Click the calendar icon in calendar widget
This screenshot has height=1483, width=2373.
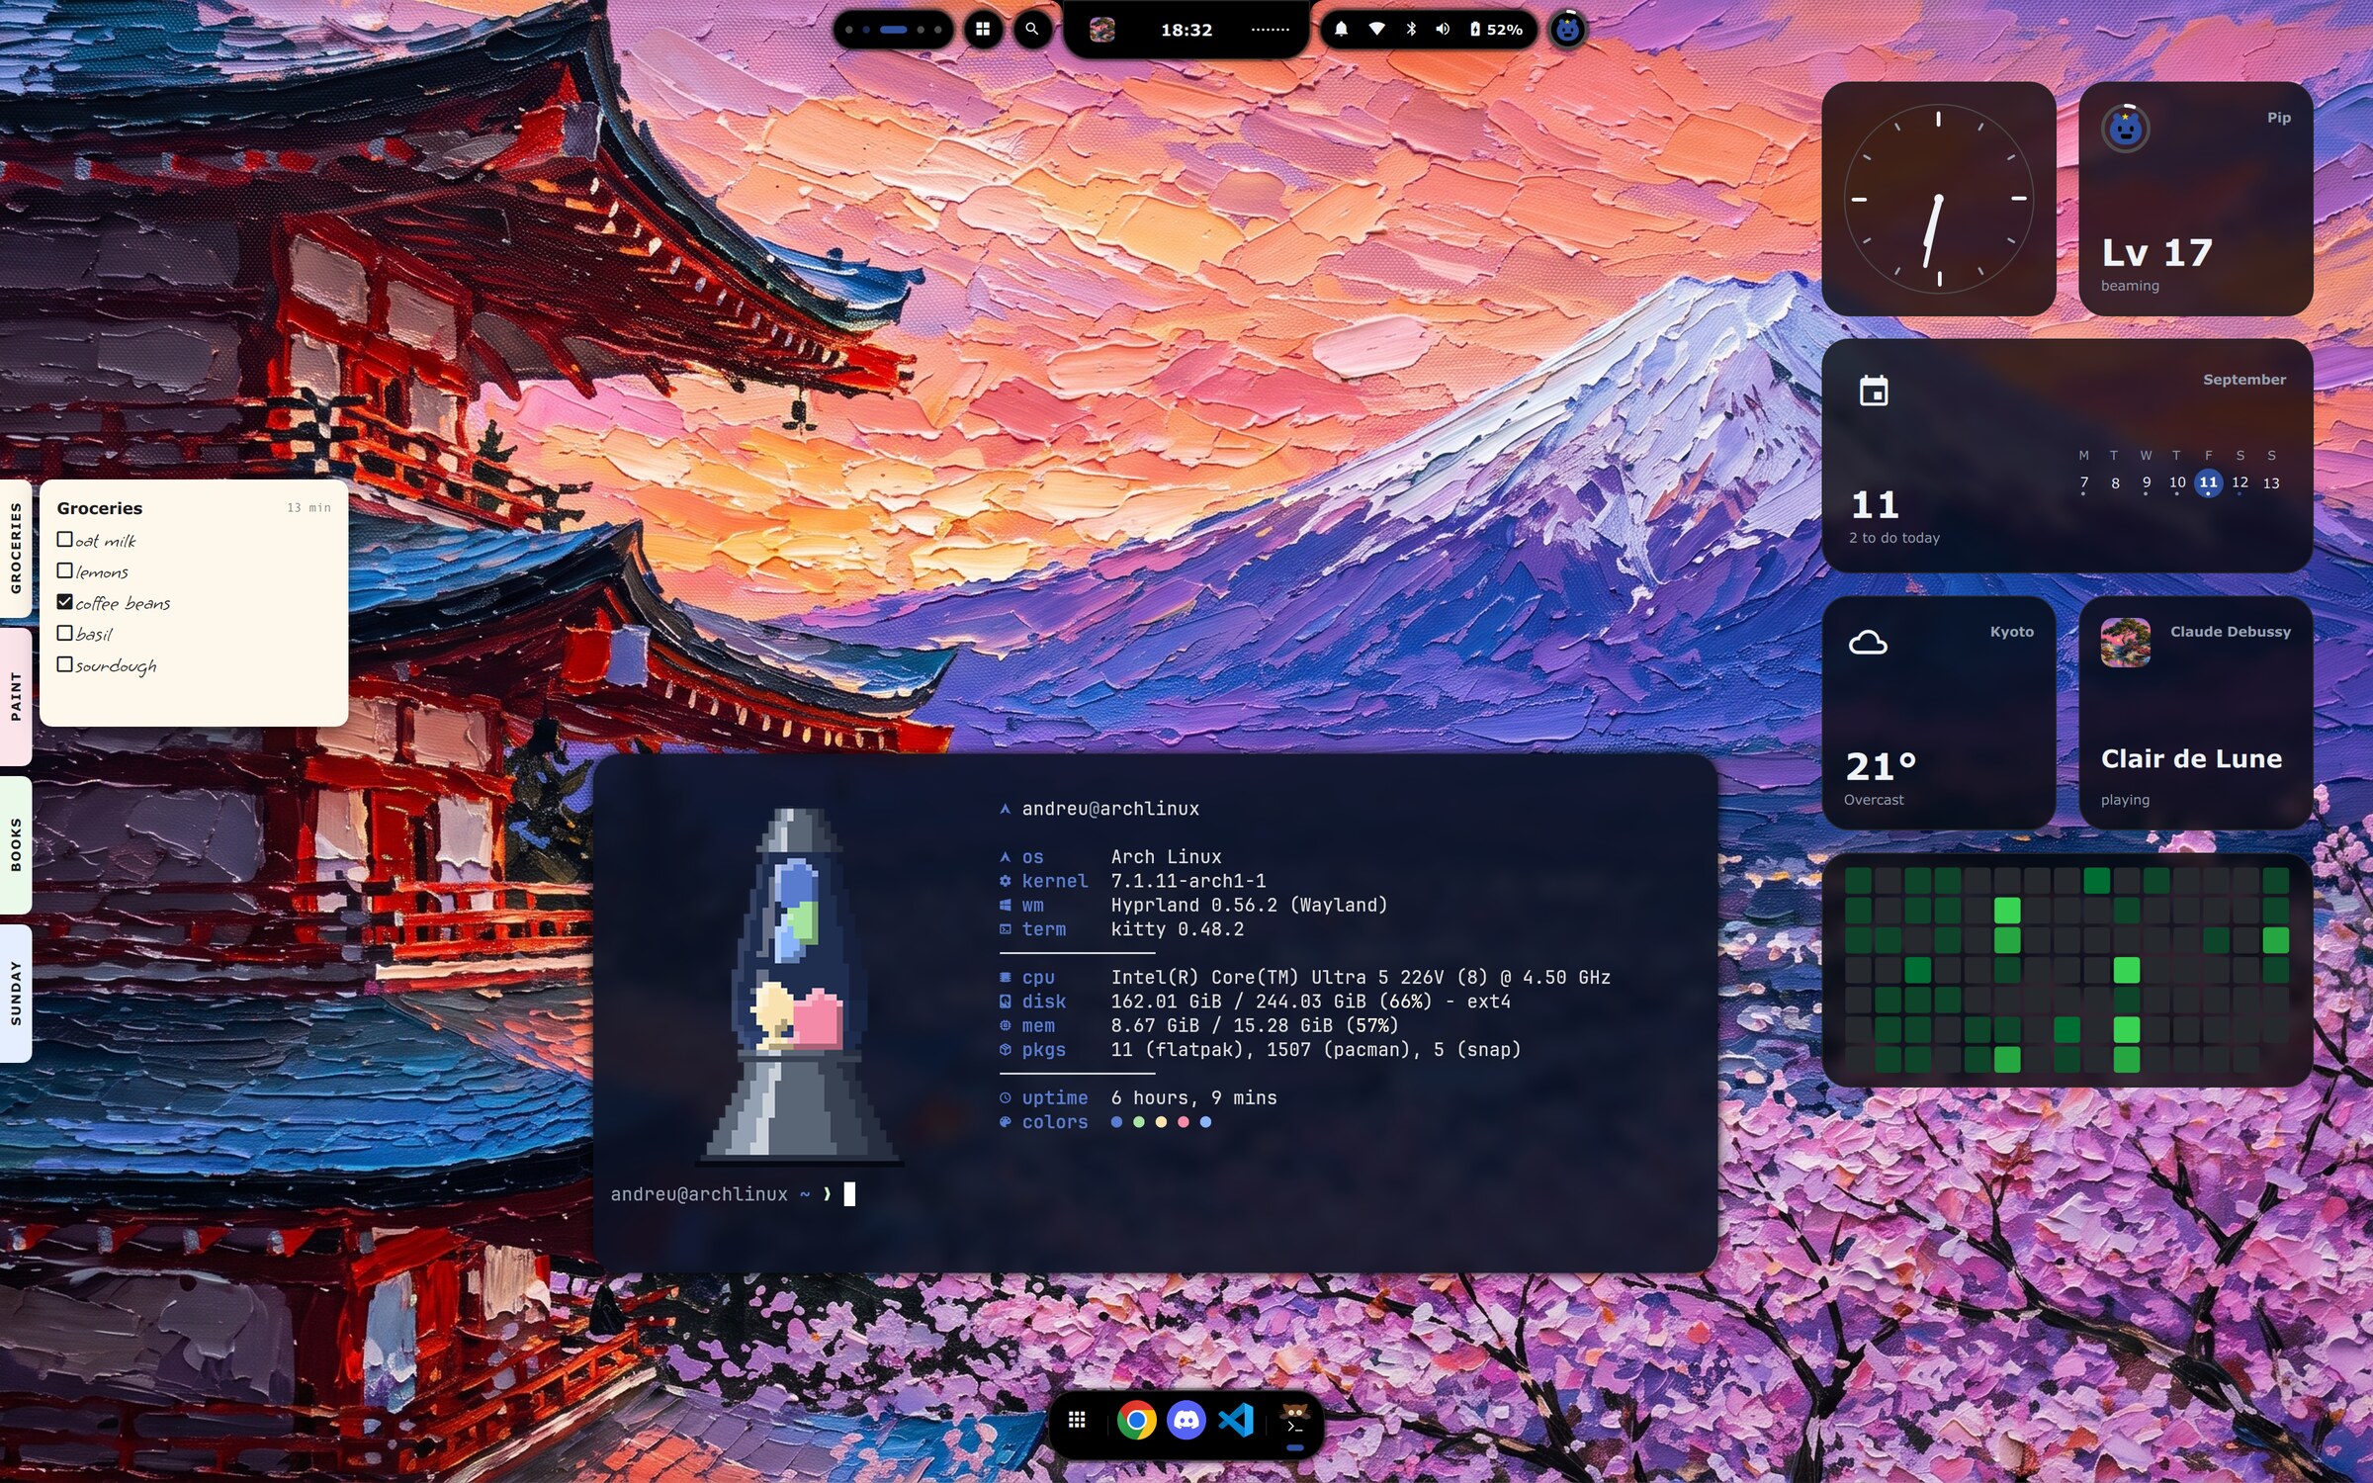(x=1873, y=391)
